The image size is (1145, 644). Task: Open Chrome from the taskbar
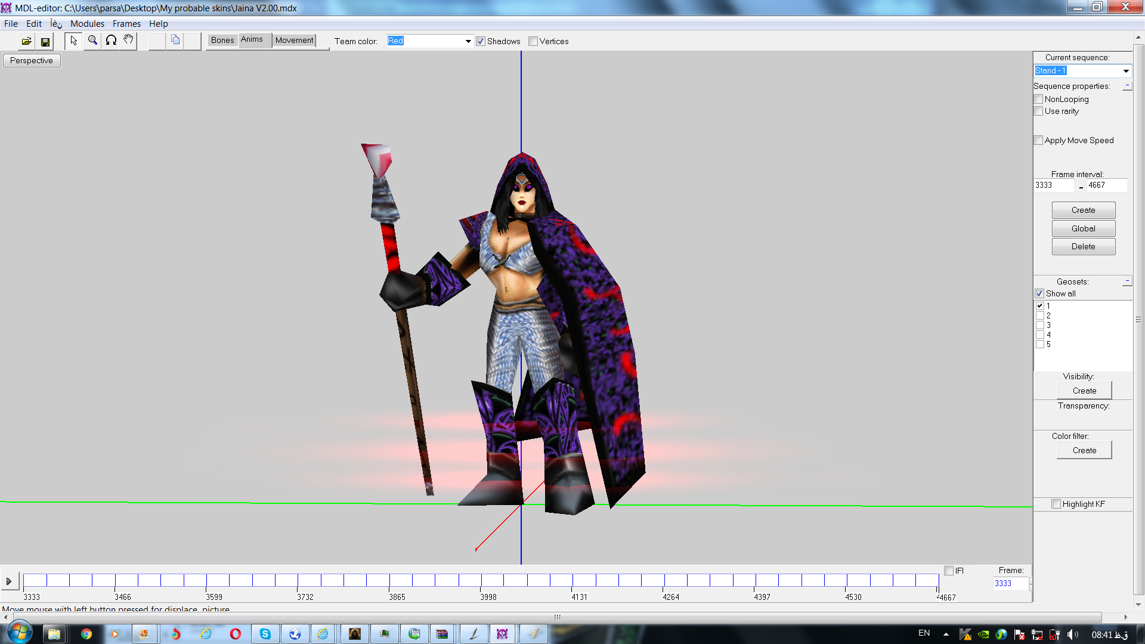[x=86, y=634]
